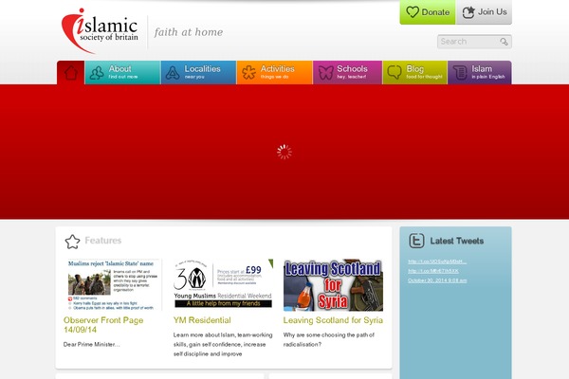Image resolution: width=569 pixels, height=379 pixels.
Task: Click the Leaving Scotland for Syria thumbnail
Action: (x=333, y=285)
